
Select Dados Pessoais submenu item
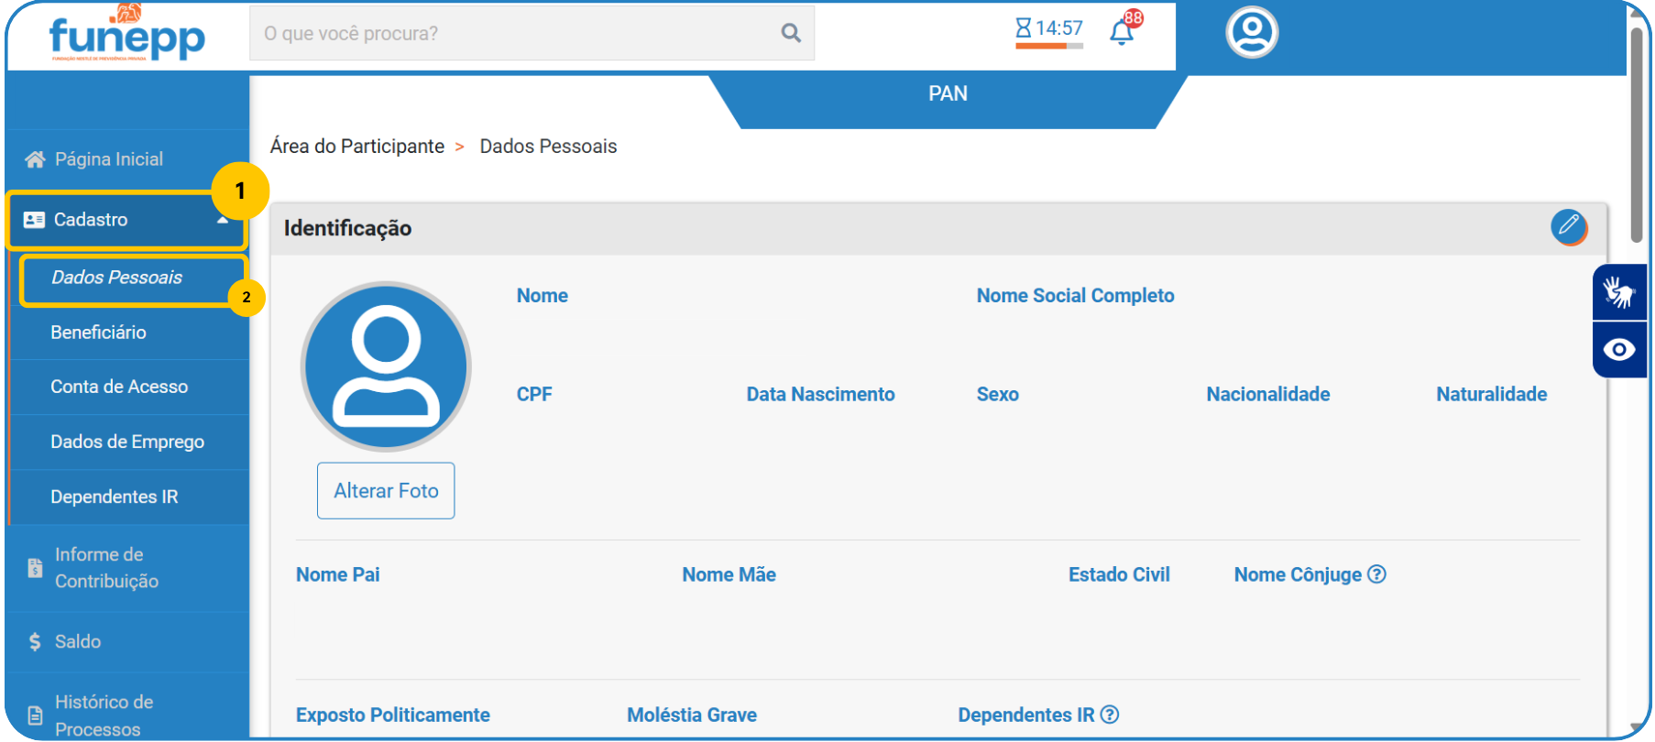pos(117,278)
